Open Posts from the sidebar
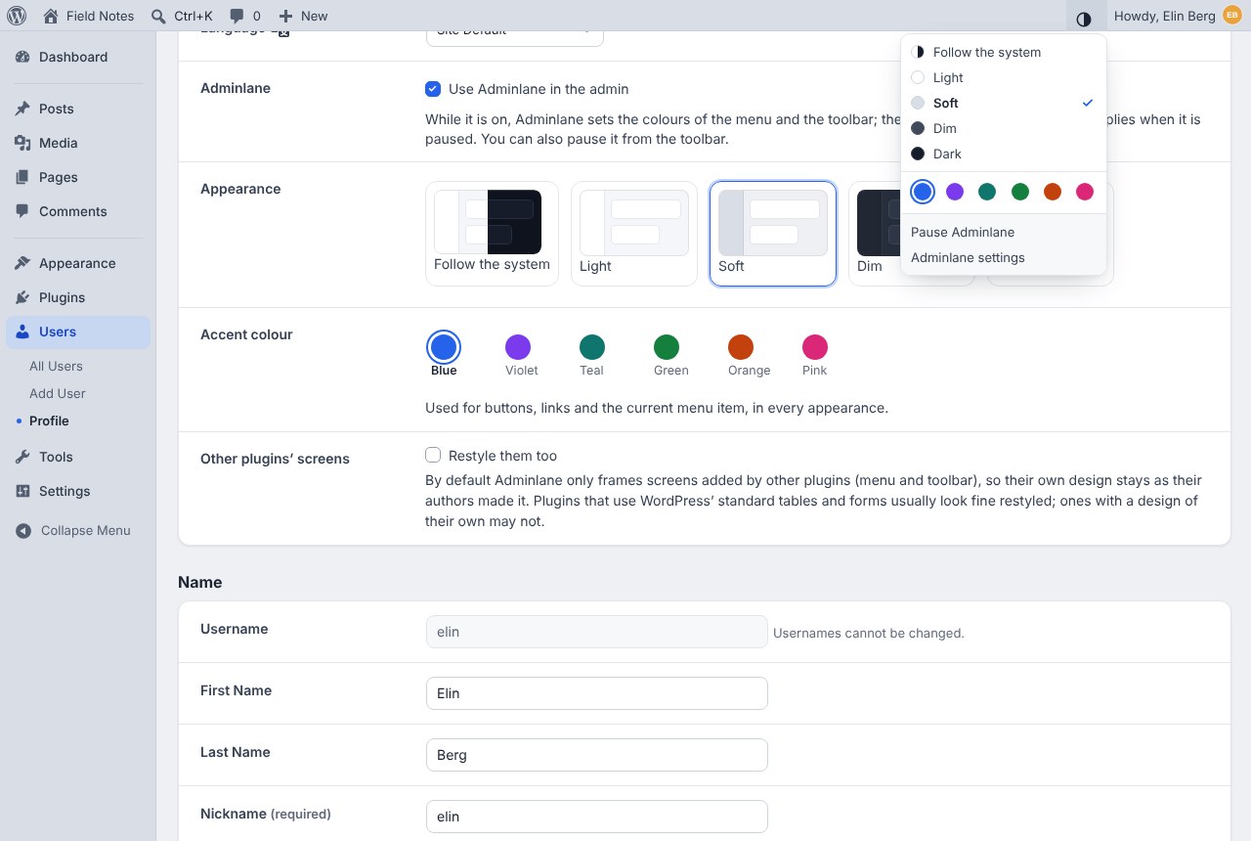Image resolution: width=1251 pixels, height=841 pixels. 78,109
